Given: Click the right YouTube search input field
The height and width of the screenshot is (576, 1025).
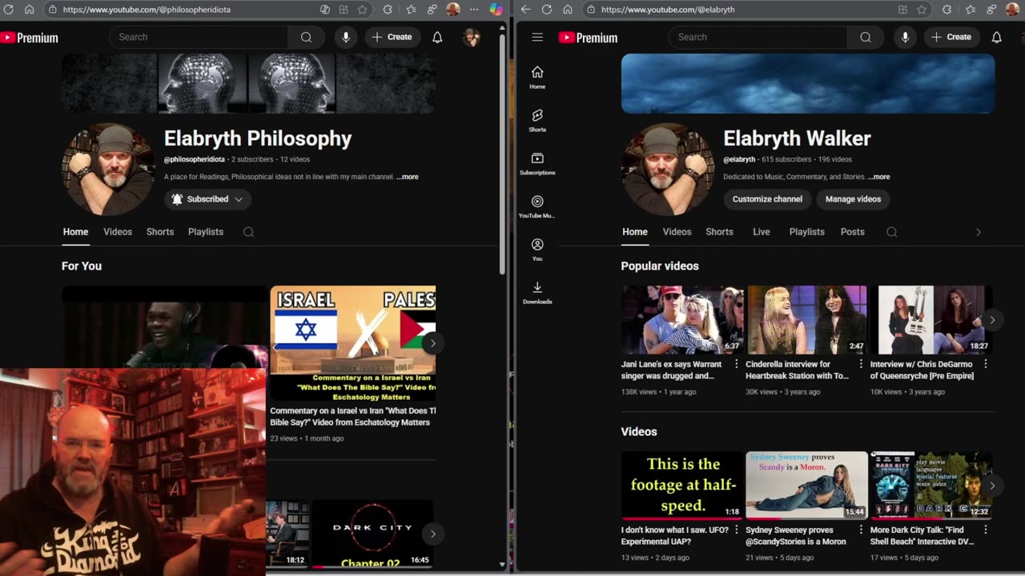Looking at the screenshot, I should 758,37.
